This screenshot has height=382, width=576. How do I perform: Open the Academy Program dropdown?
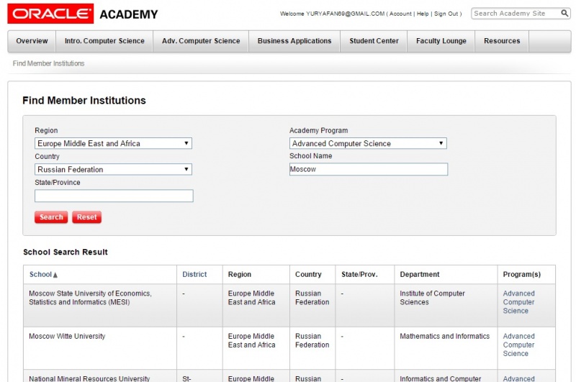[x=368, y=143]
